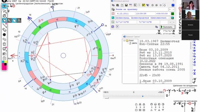
Task: Click the time field showing 13:09:39
Action: tap(145, 14)
